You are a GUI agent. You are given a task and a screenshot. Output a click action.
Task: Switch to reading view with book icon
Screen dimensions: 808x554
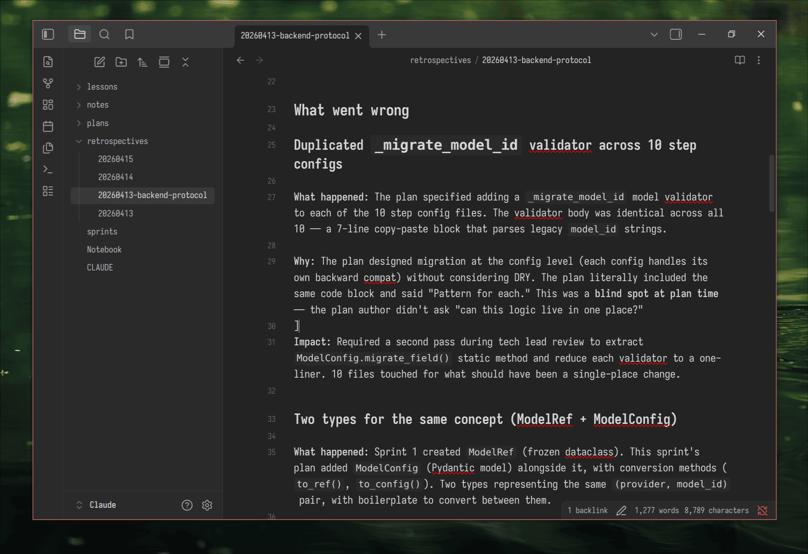click(x=740, y=60)
